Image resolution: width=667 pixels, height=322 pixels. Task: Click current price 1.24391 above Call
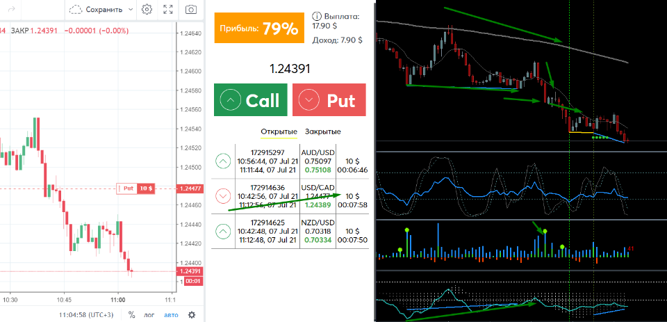tap(290, 69)
